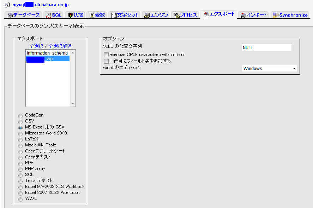Screen dimensions: 313x208
Task: Switch to the Synchronize tab
Action: tap(290, 15)
